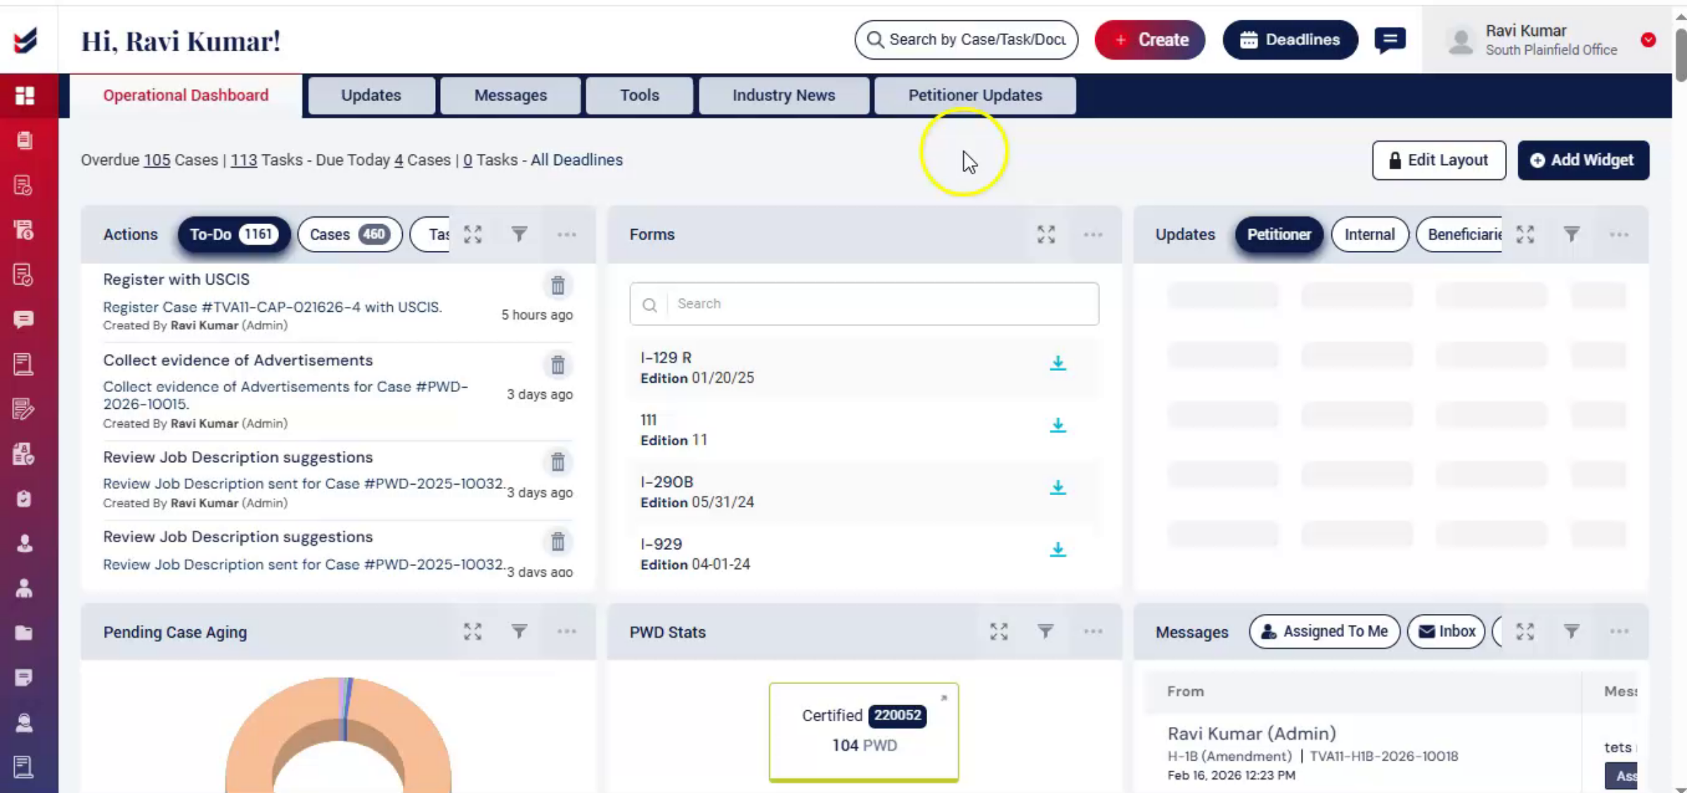This screenshot has height=793, width=1687.
Task: Select Beneficiaries filter in Updates
Action: point(1459,235)
